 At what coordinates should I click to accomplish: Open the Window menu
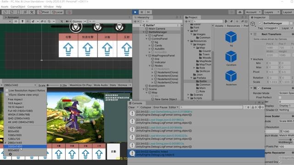point(49,6)
